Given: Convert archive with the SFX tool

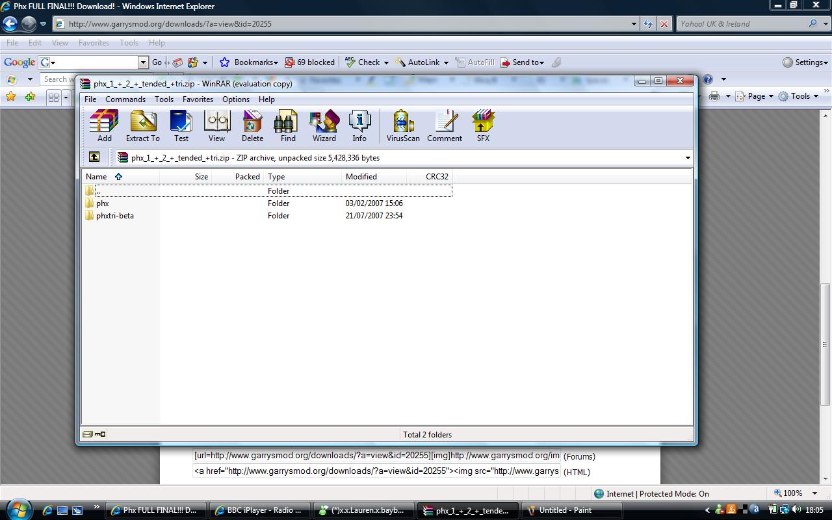Looking at the screenshot, I should pyautogui.click(x=483, y=125).
